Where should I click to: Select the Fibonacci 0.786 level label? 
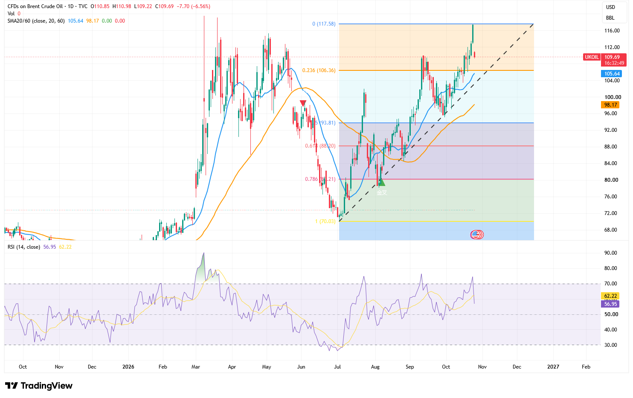[x=320, y=179]
